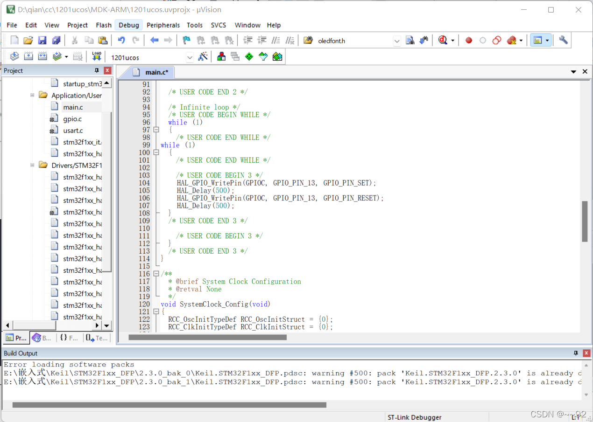Select main.c in the project tree
Screen dimensions: 593x422
[x=73, y=107]
